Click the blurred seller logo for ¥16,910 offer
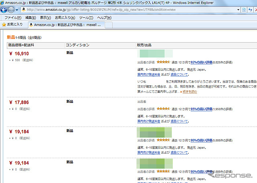 [155, 54]
